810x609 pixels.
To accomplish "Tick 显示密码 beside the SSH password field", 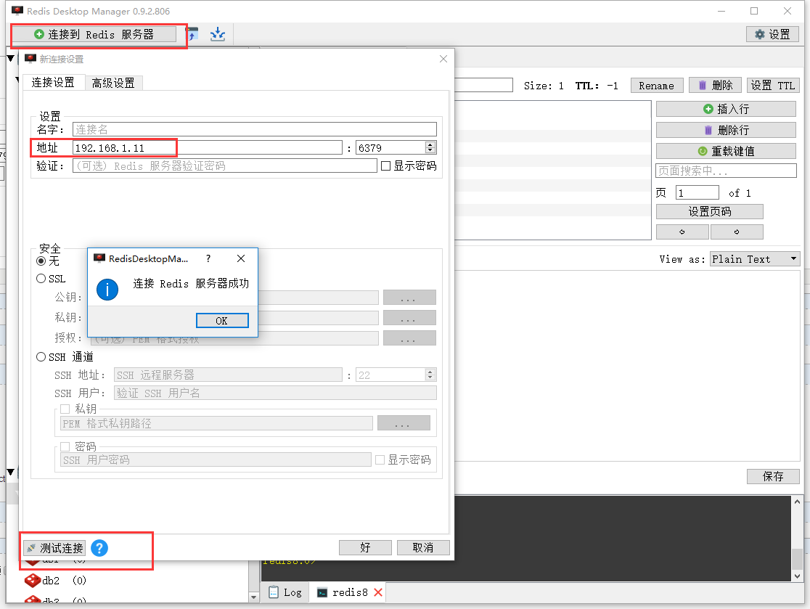I will click(380, 459).
